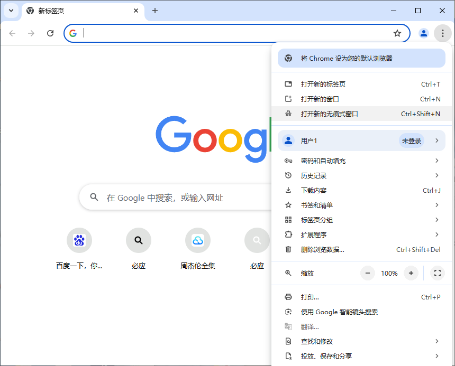The height and width of the screenshot is (366, 455).
Task: Switch to the 新标签页 tab
Action: tap(74, 11)
